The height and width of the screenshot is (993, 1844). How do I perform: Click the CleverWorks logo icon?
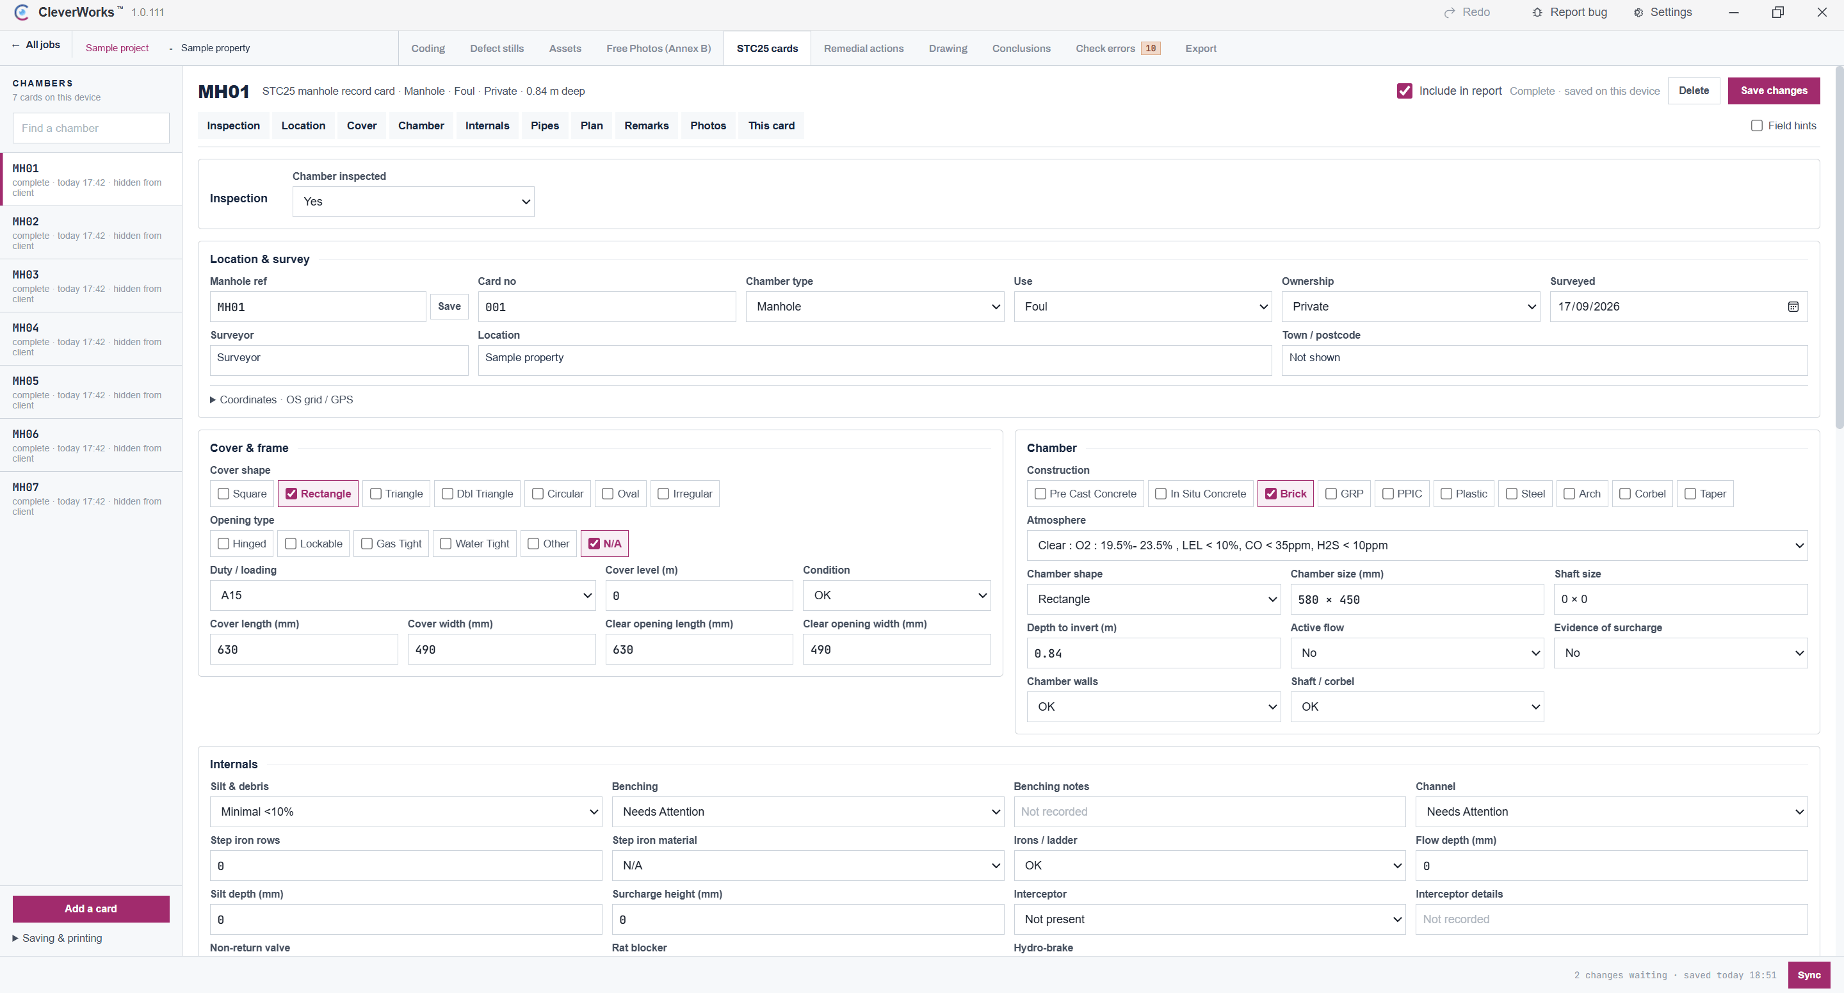(22, 12)
